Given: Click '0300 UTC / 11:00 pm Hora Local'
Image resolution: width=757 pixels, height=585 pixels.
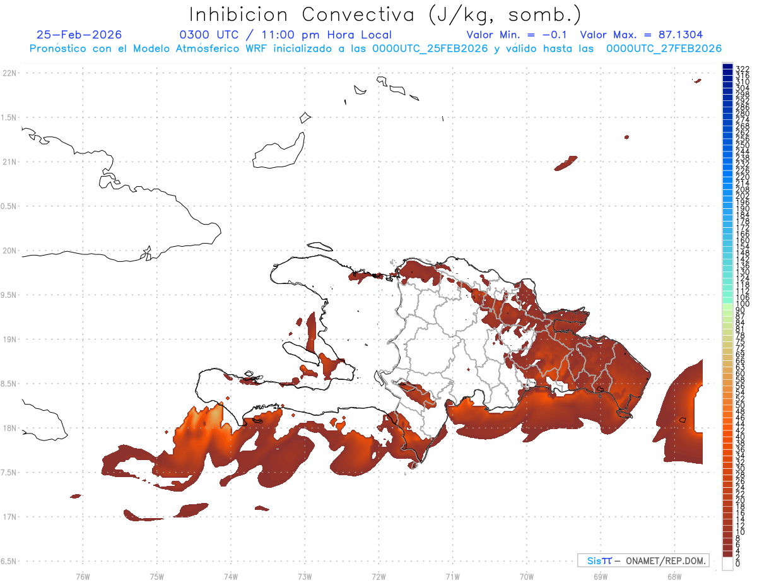Looking at the screenshot, I should coord(286,35).
